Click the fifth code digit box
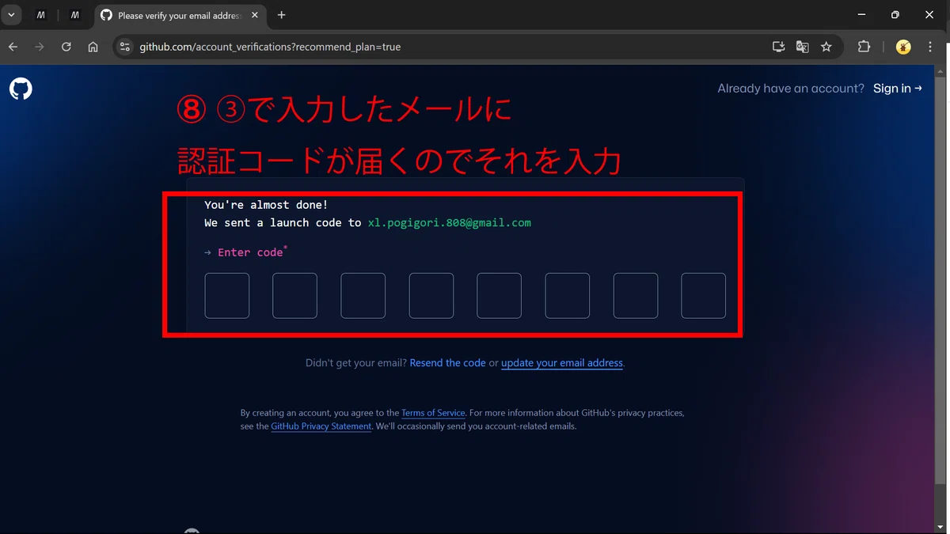This screenshot has height=534, width=950. coord(500,296)
